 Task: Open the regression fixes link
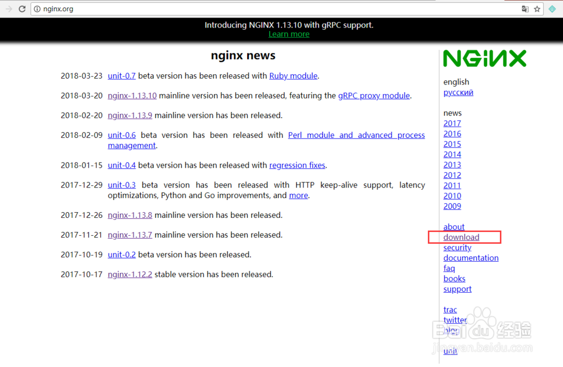(x=297, y=165)
